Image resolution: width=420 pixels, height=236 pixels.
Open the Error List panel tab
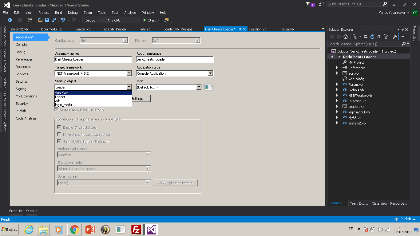tap(16, 211)
